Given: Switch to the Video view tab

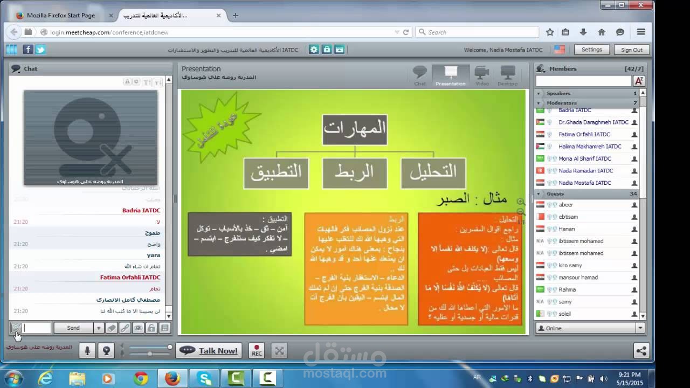Looking at the screenshot, I should click(481, 75).
